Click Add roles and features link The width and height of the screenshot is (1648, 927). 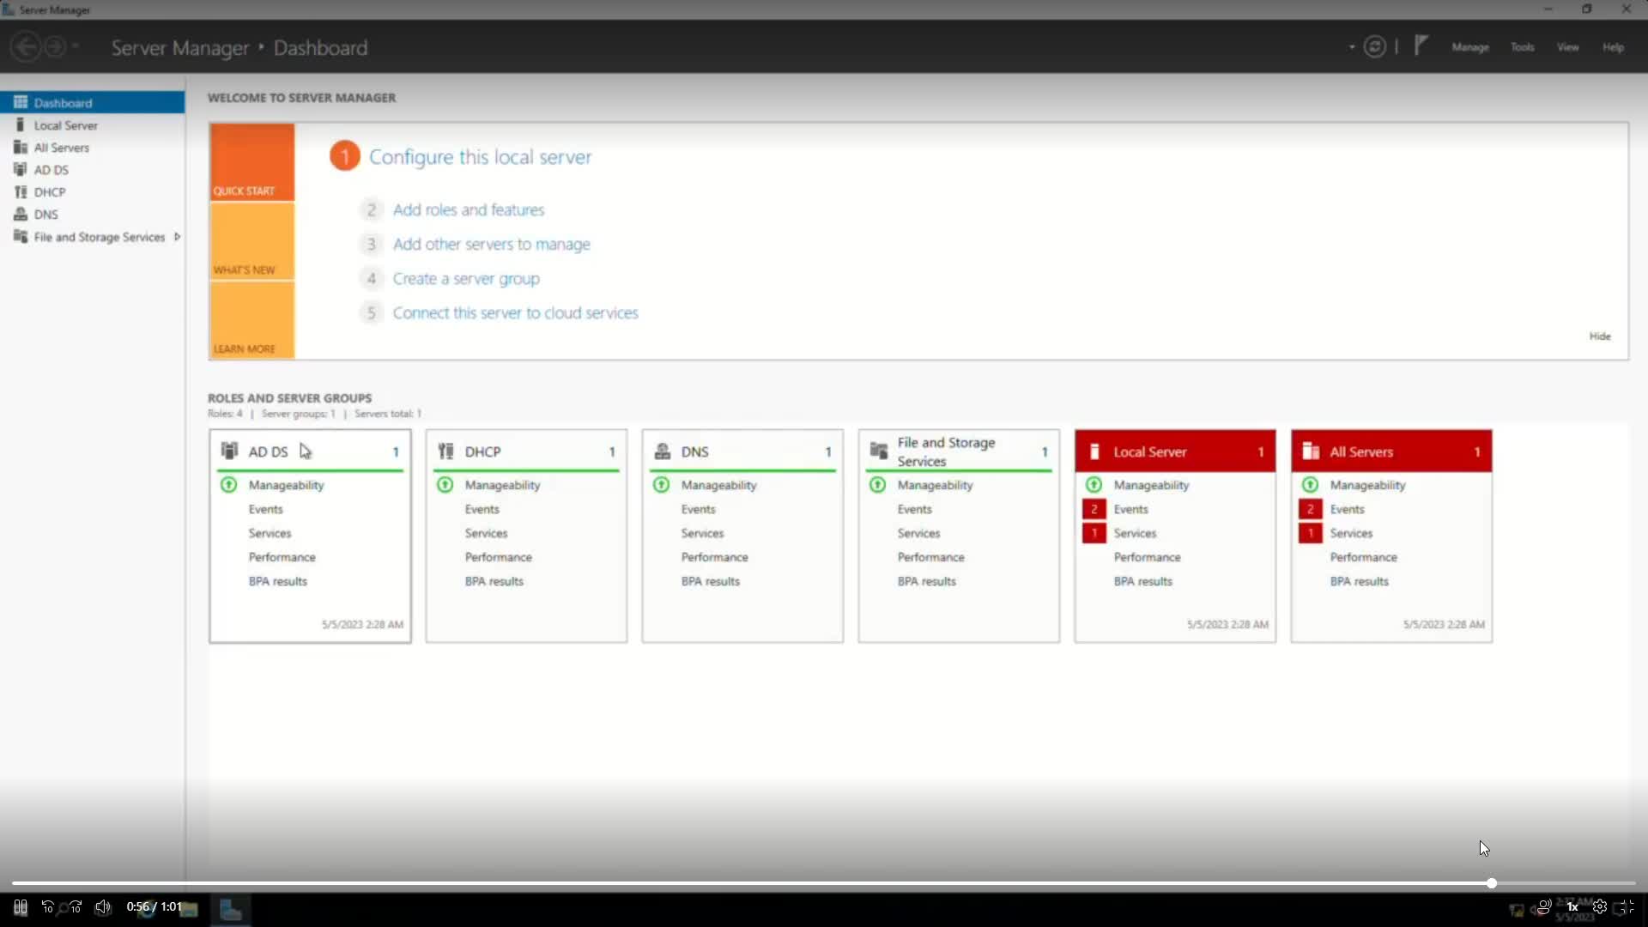(x=469, y=209)
